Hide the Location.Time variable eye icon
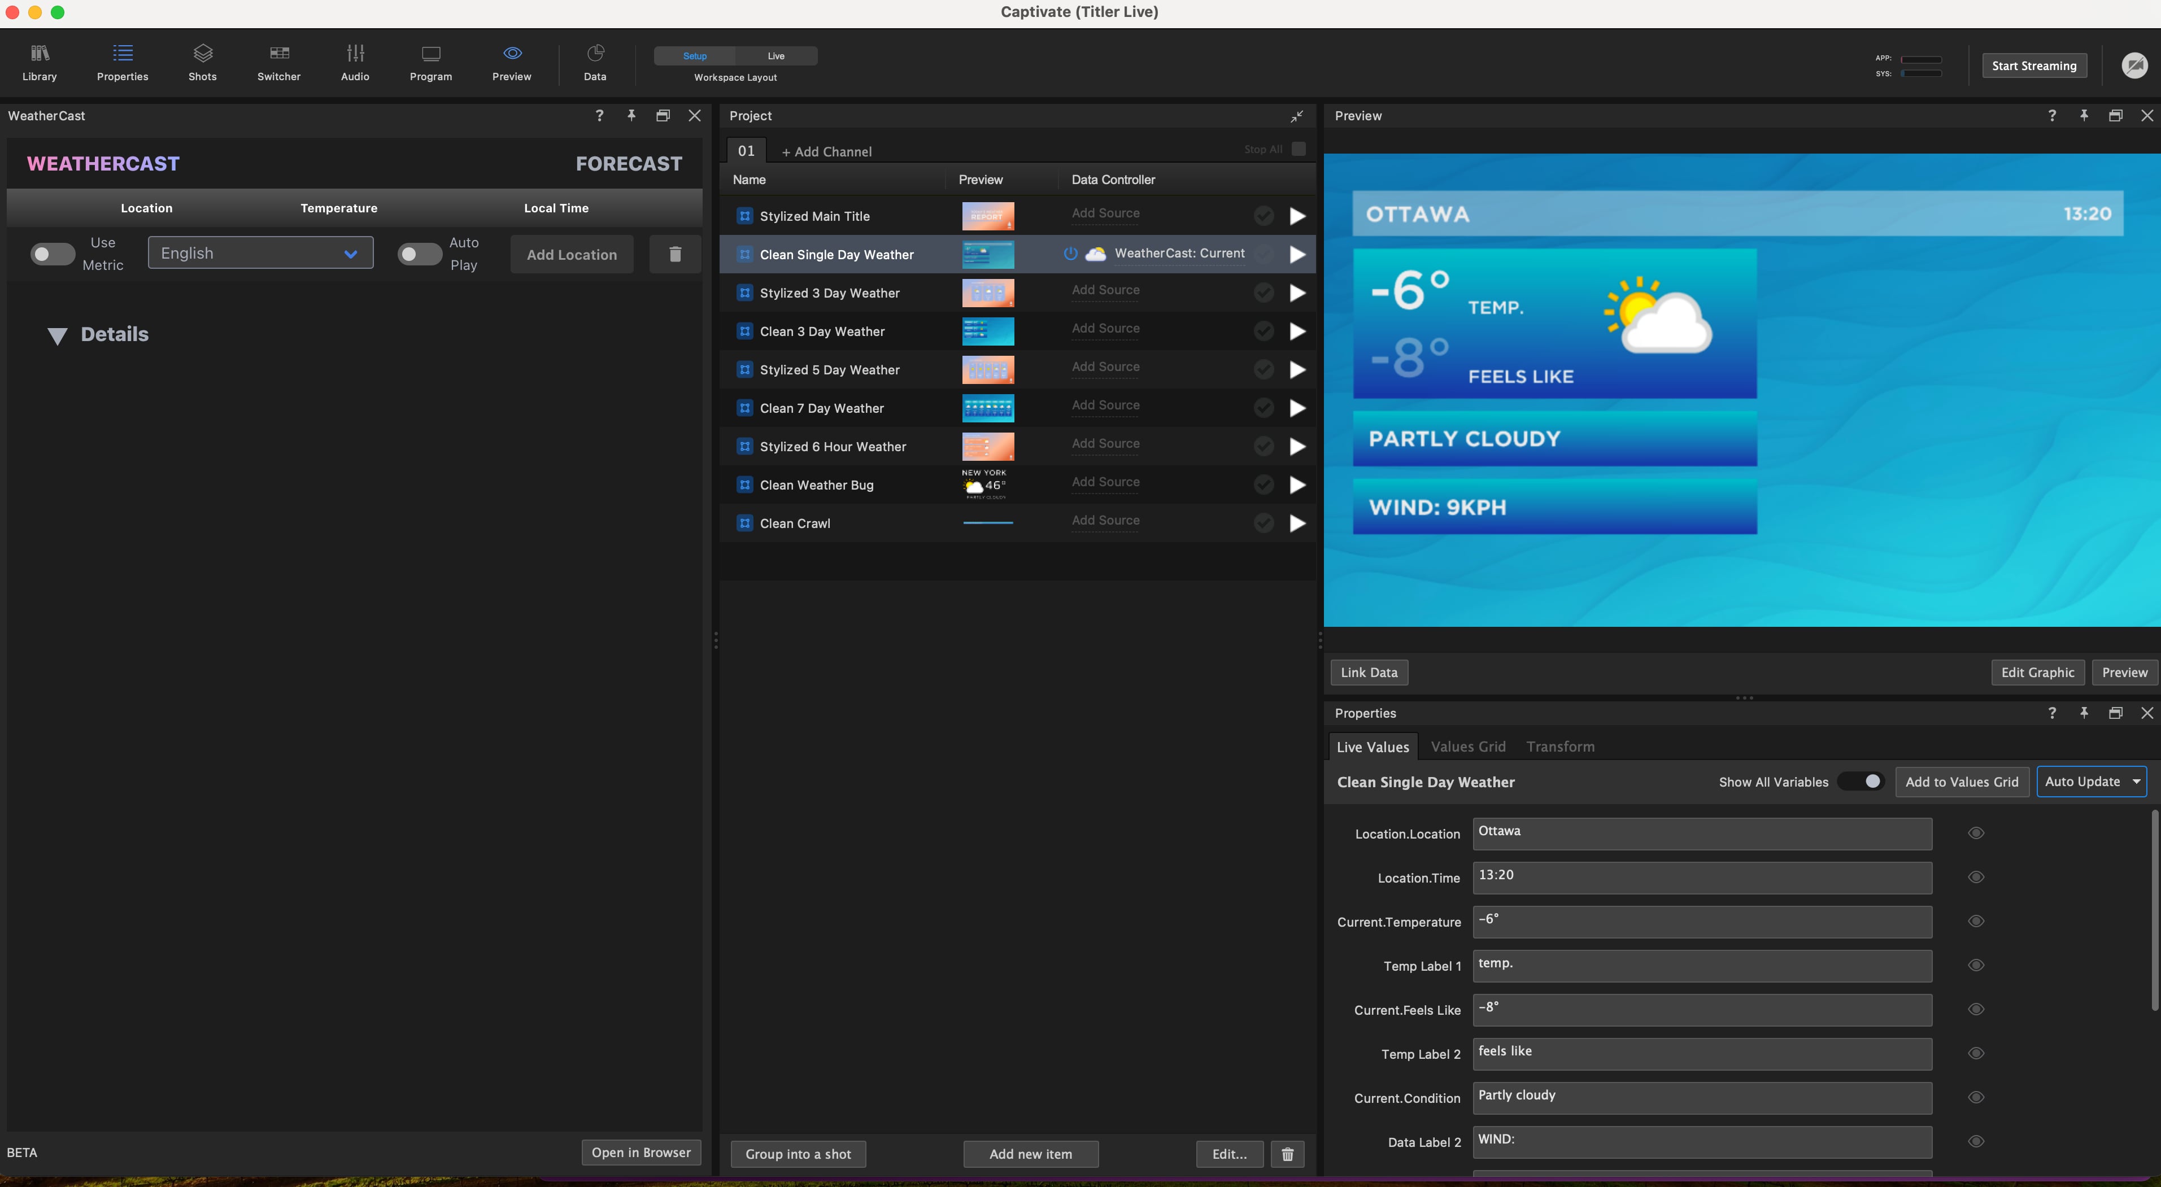The image size is (2161, 1187). 1976,878
